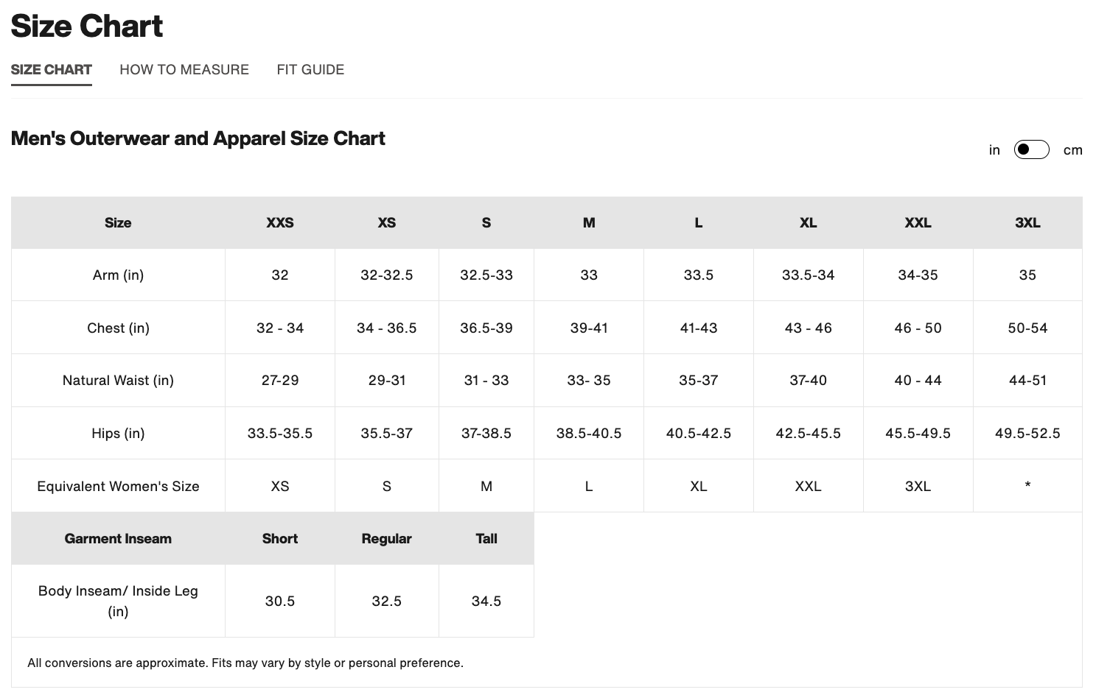Switch to the HOW TO MEASURE tab
The image size is (1096, 695).
pyautogui.click(x=184, y=70)
